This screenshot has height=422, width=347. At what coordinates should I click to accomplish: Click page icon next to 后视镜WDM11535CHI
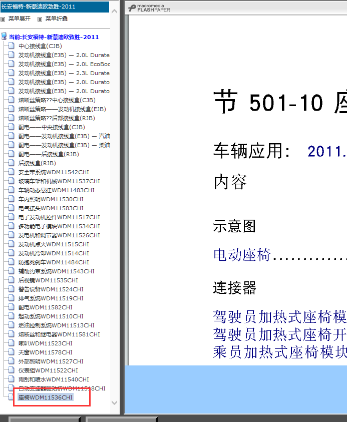[12, 280]
